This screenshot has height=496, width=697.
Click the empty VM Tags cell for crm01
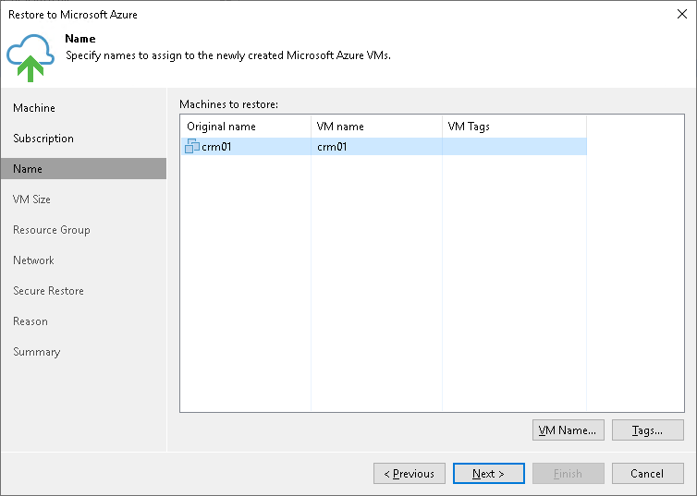click(x=514, y=147)
